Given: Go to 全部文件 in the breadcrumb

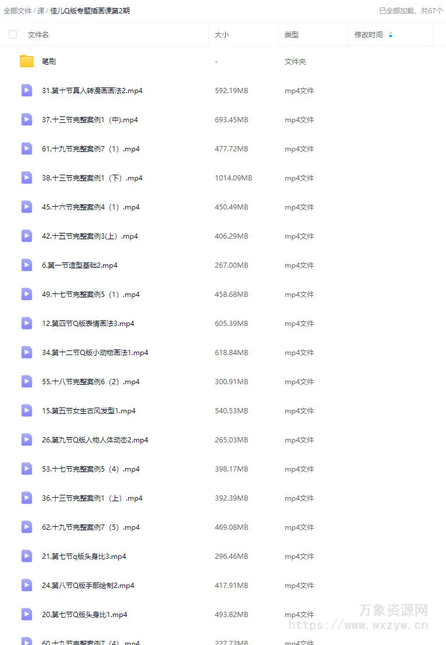Looking at the screenshot, I should point(17,10).
